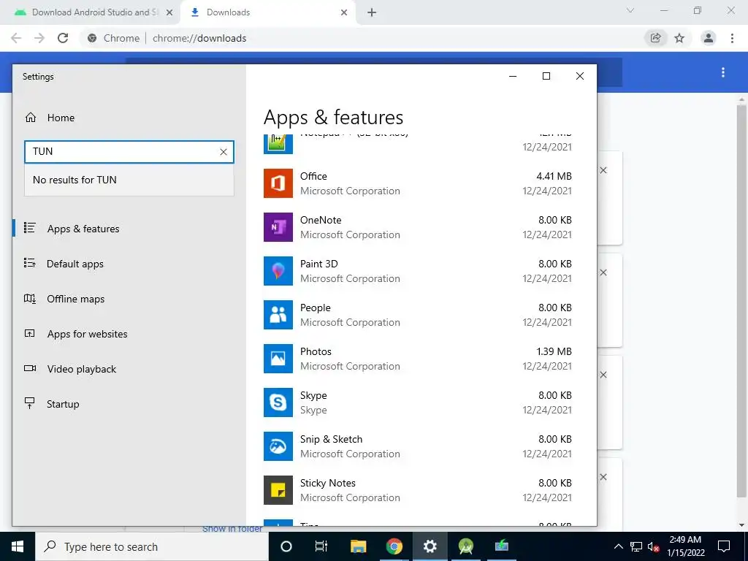Click the Notepad++ app icon
Image resolution: width=748 pixels, height=561 pixels.
click(278, 144)
